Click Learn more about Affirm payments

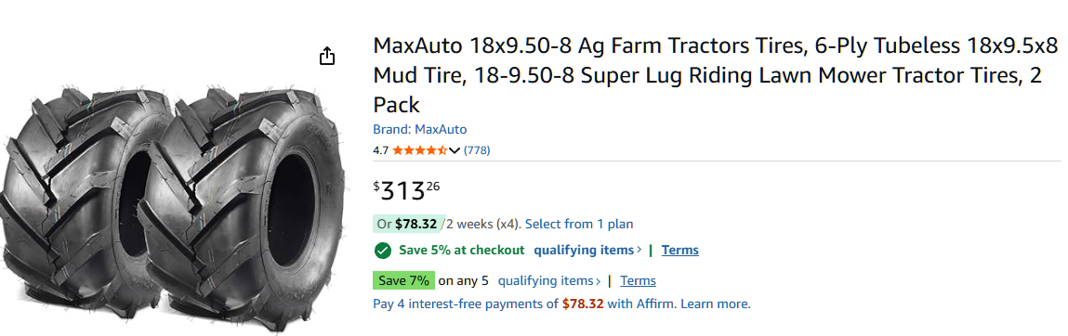click(715, 304)
